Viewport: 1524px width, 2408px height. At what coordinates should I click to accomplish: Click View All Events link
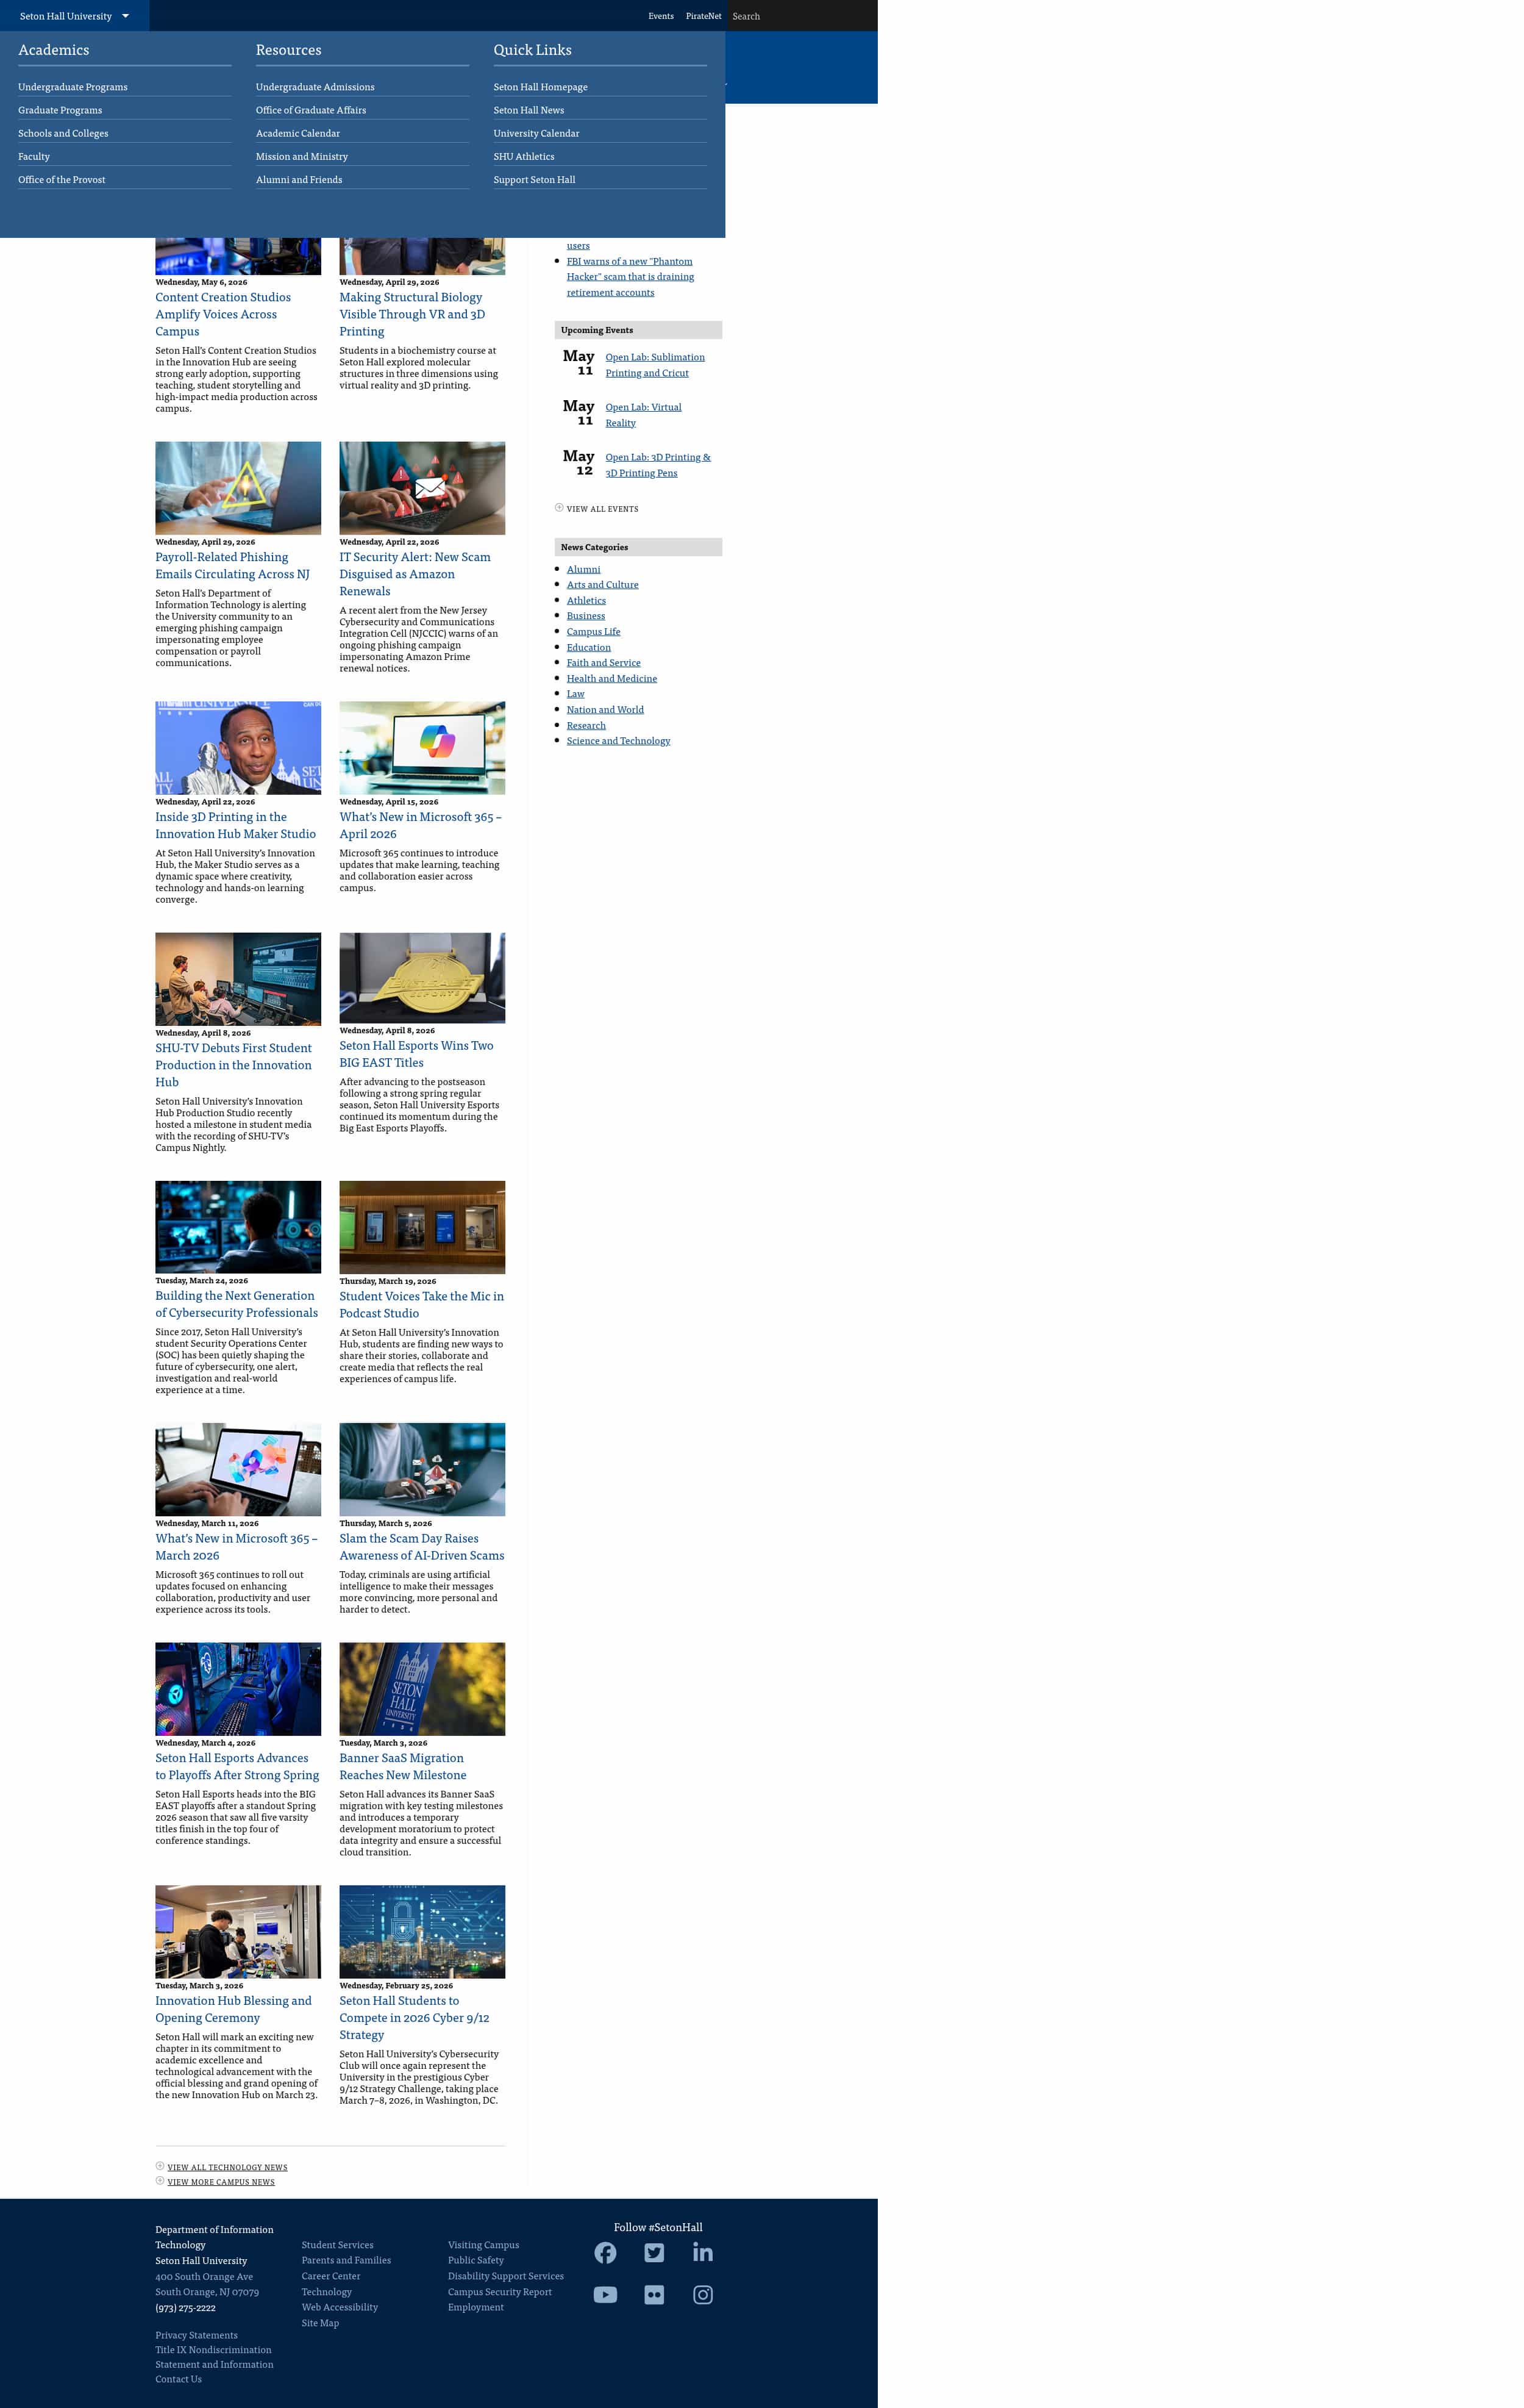pos(602,509)
